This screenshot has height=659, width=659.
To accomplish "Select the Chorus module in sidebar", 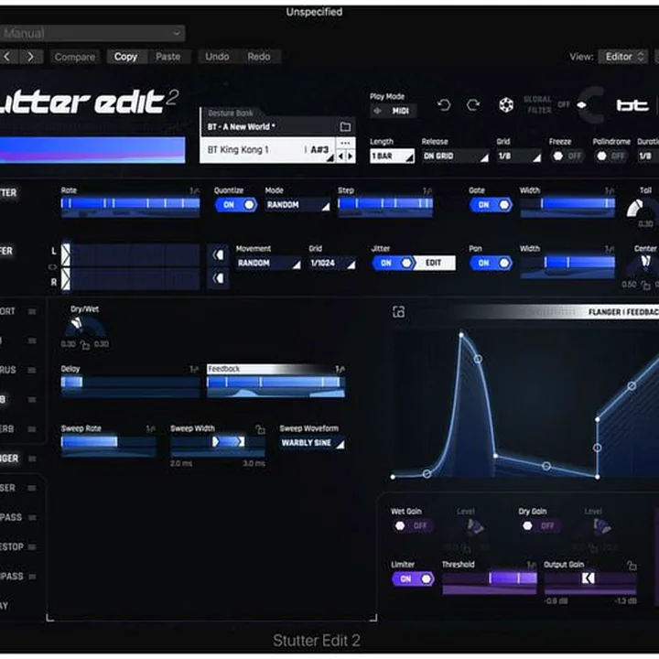I will pos(7,370).
